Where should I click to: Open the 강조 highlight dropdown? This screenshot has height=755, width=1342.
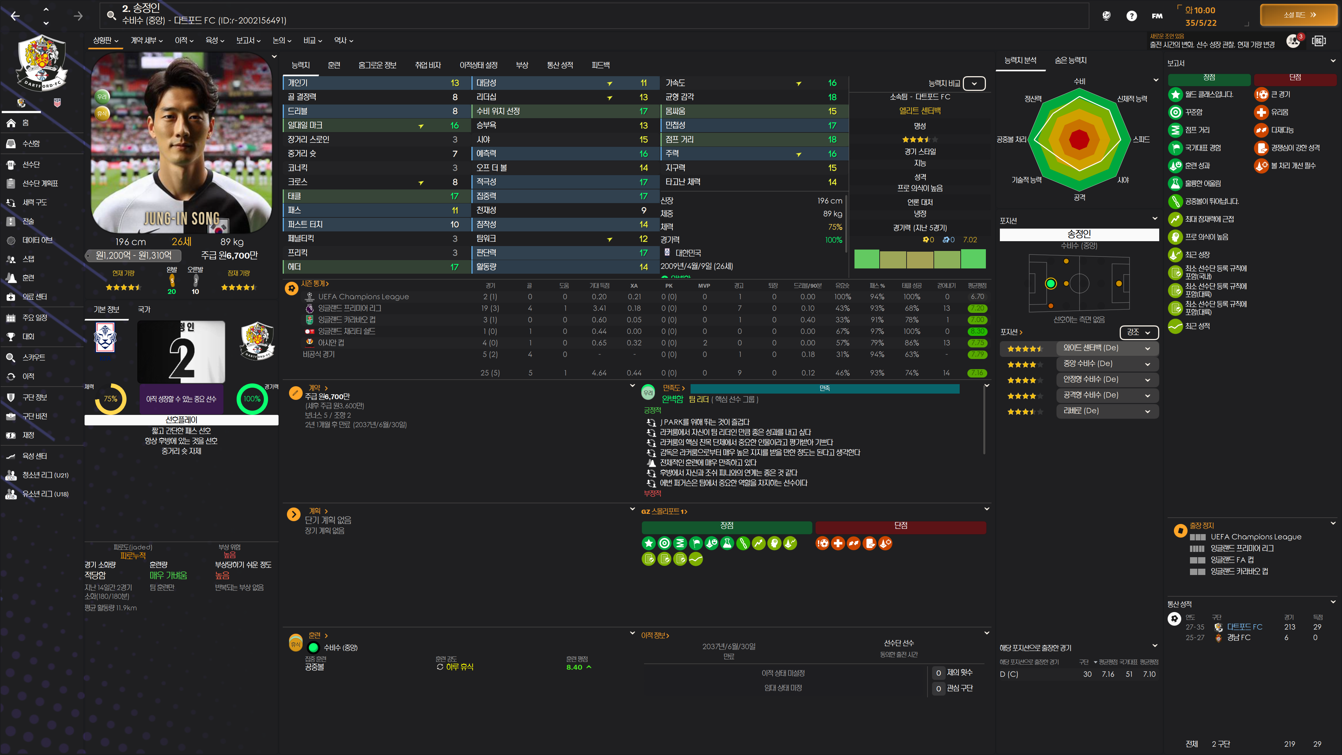click(x=1139, y=332)
